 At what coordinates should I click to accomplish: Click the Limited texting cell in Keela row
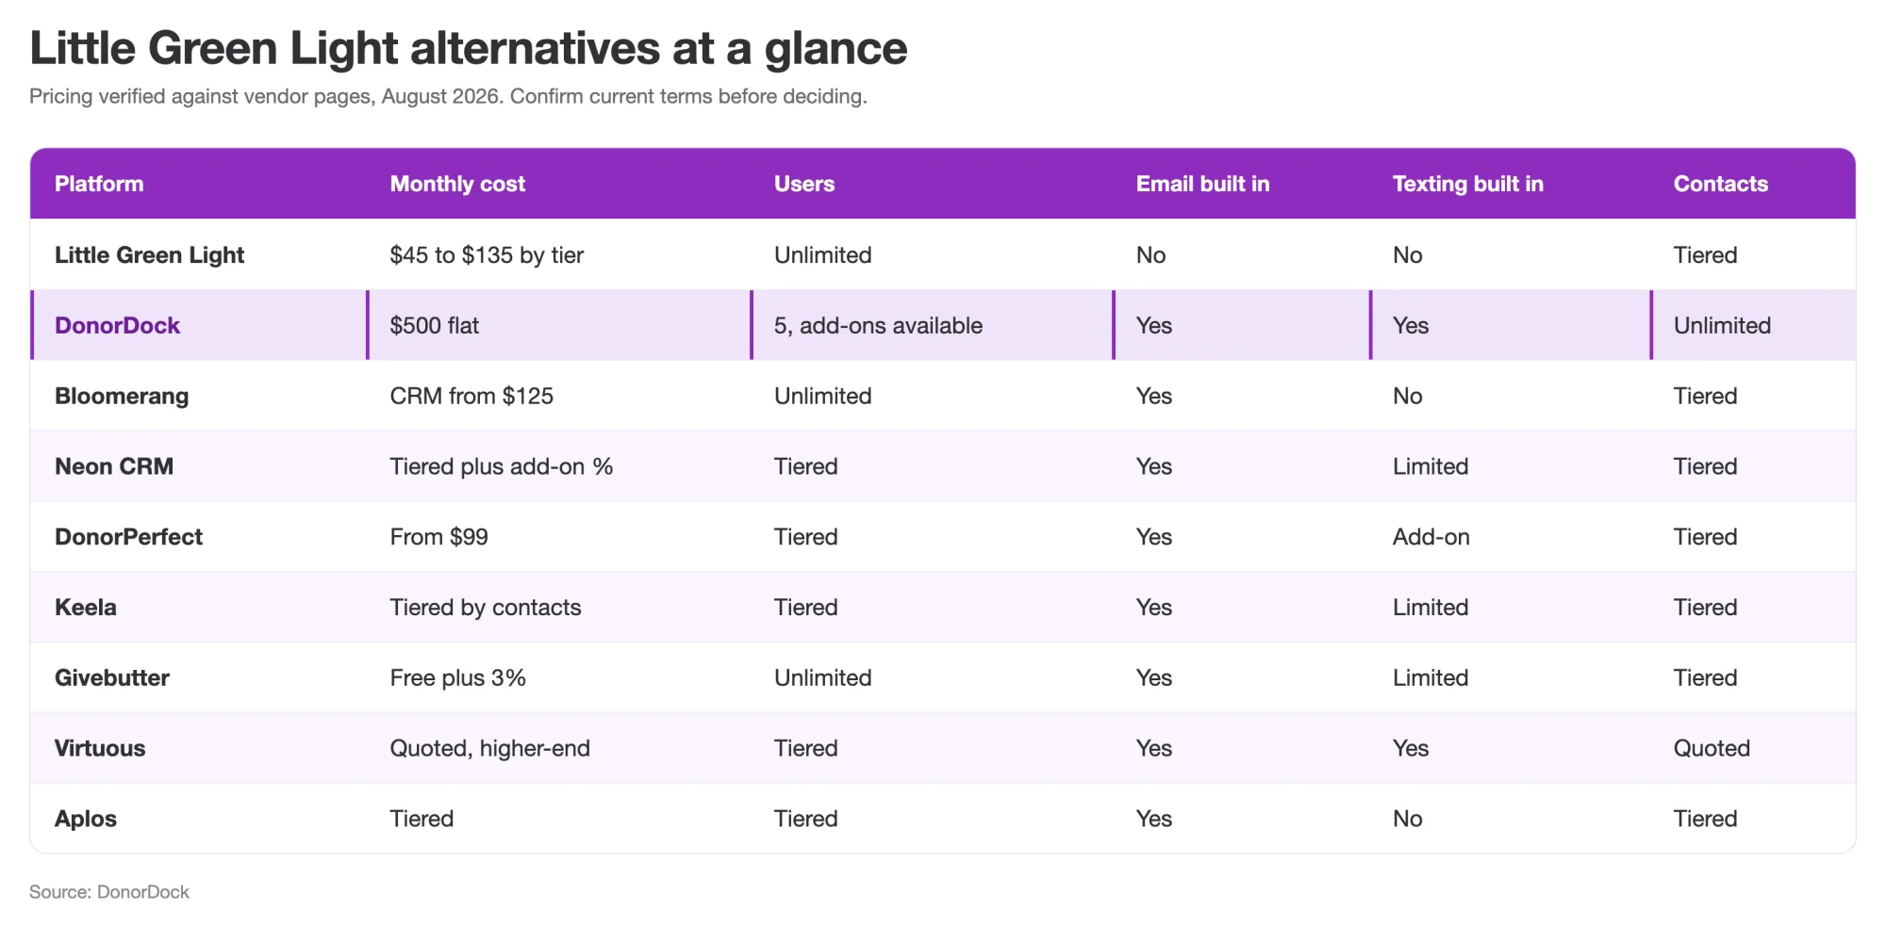(1431, 607)
